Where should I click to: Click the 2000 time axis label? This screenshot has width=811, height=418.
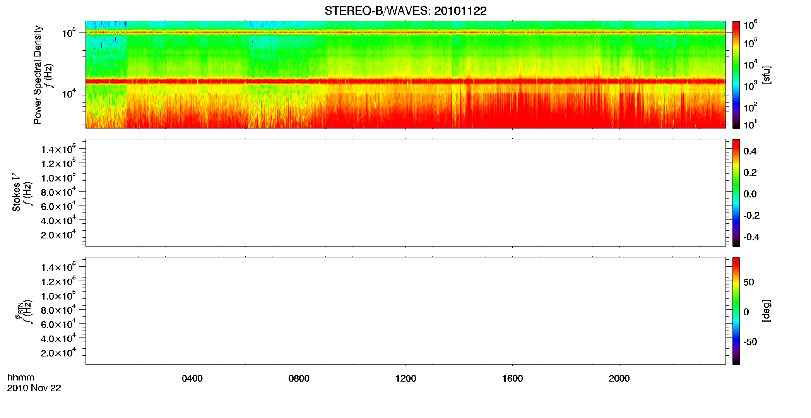point(619,379)
